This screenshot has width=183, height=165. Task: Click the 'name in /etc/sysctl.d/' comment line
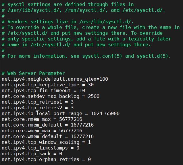click(x=76, y=45)
